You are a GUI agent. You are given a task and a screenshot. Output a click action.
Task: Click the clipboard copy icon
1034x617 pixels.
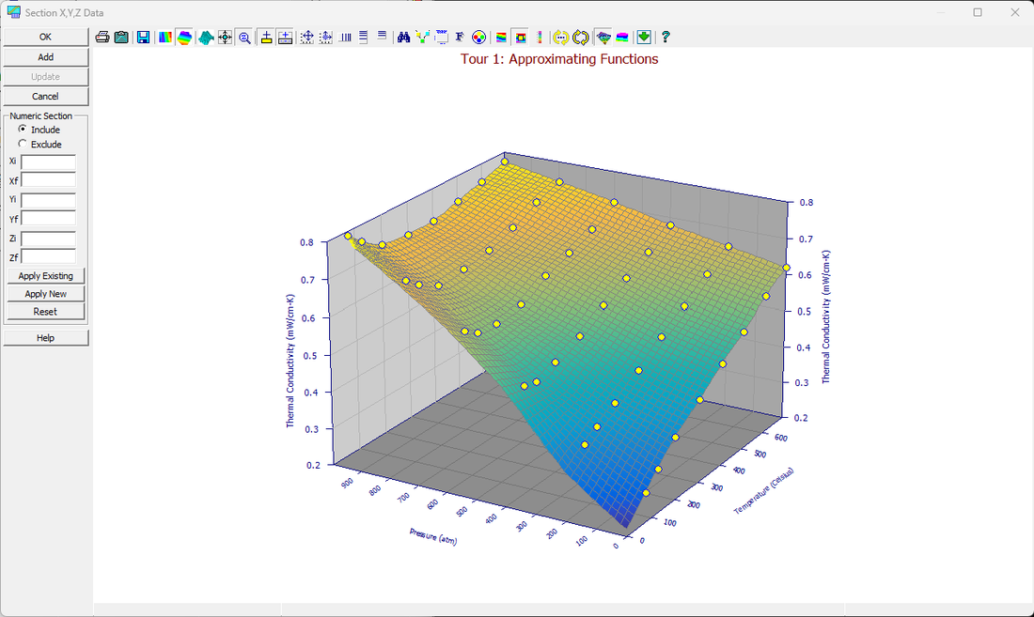121,38
